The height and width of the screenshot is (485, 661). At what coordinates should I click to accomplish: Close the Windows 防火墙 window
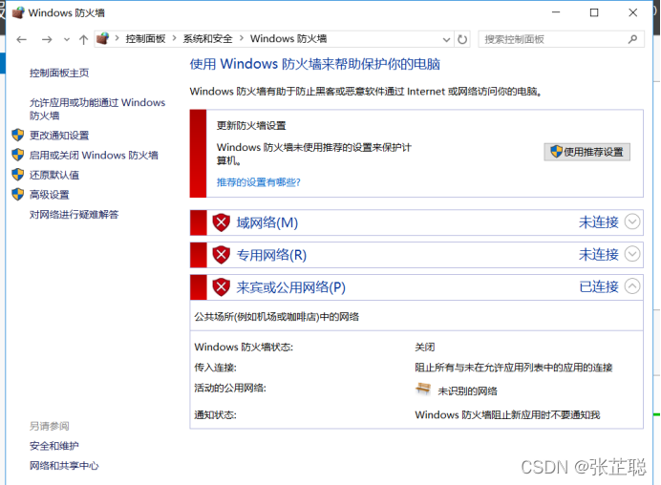[632, 12]
